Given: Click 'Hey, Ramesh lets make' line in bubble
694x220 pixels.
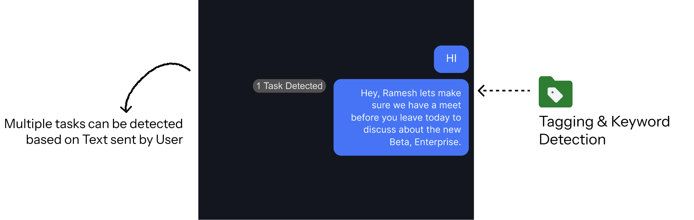Looking at the screenshot, I should (411, 93).
